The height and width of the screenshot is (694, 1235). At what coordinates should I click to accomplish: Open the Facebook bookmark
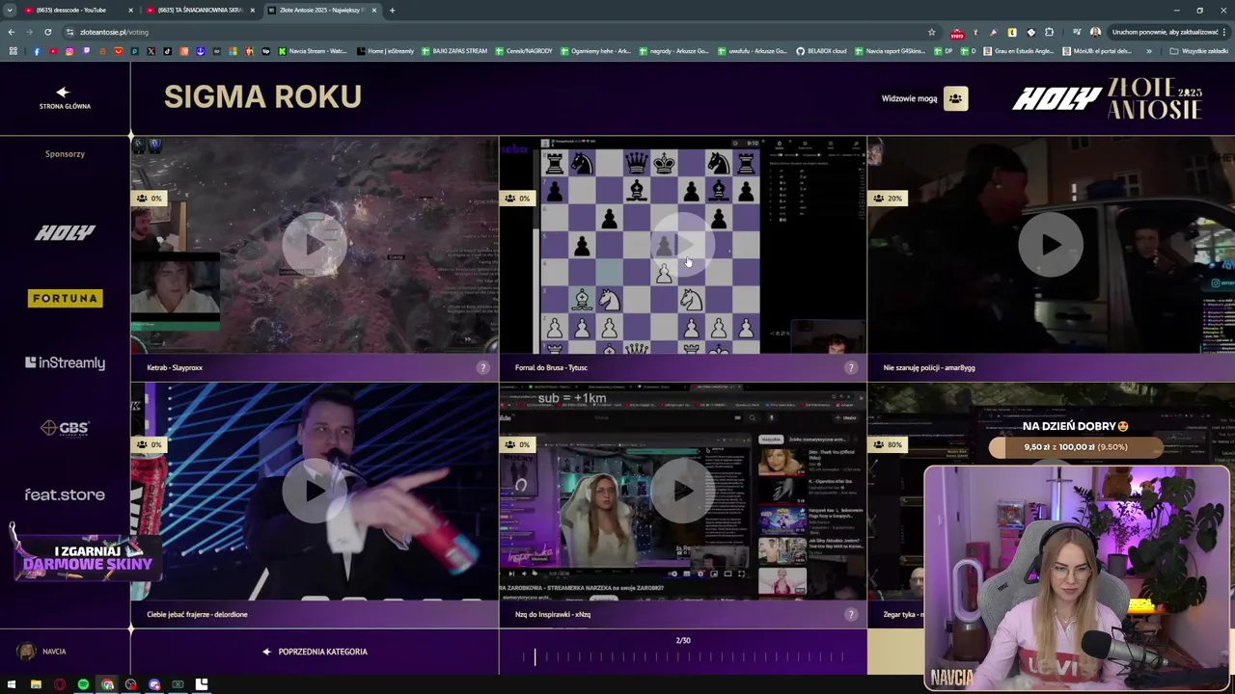37,51
